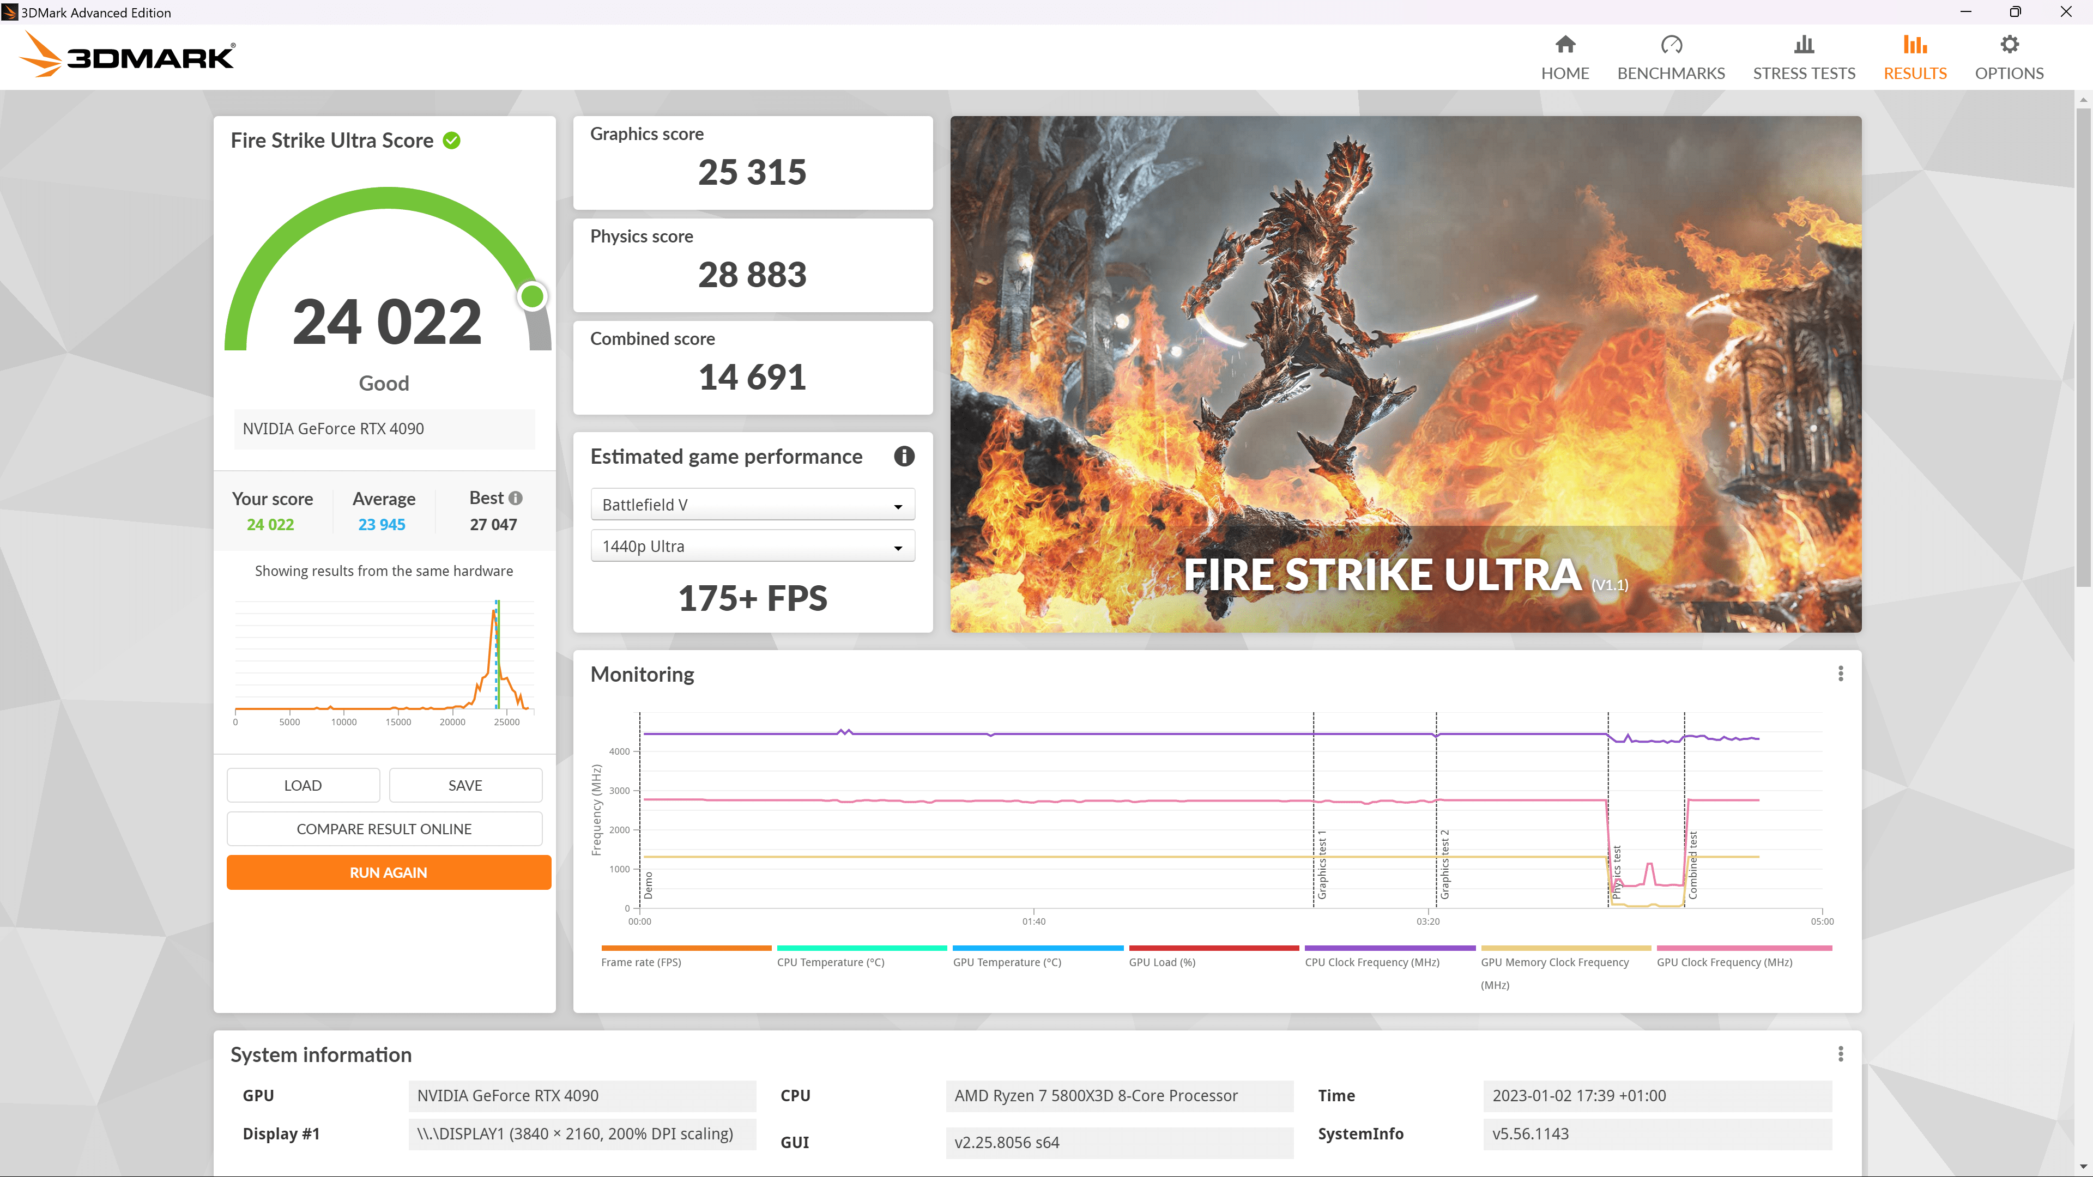Expand the Battlefield V game dropdown
2093x1177 pixels.
click(752, 505)
